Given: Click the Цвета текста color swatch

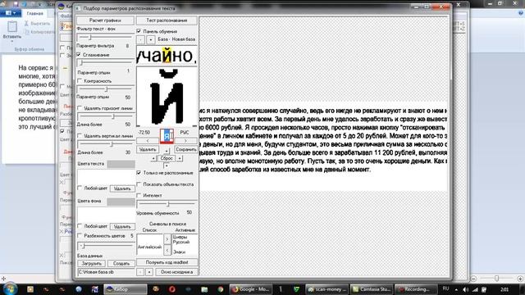Looking at the screenshot, I should pyautogui.click(x=121, y=164).
